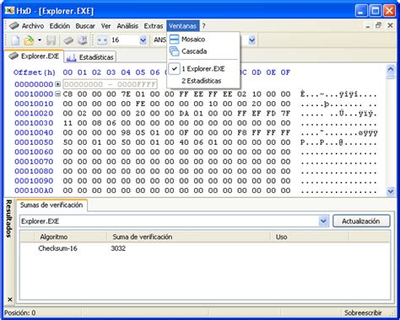Expand the collapsed section at 00000000

57,84
